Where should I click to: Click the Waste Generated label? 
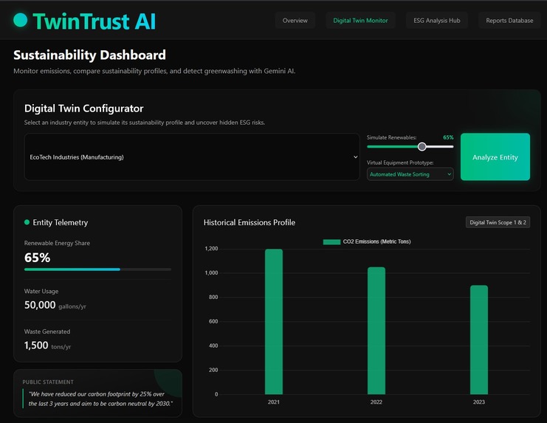pos(47,331)
